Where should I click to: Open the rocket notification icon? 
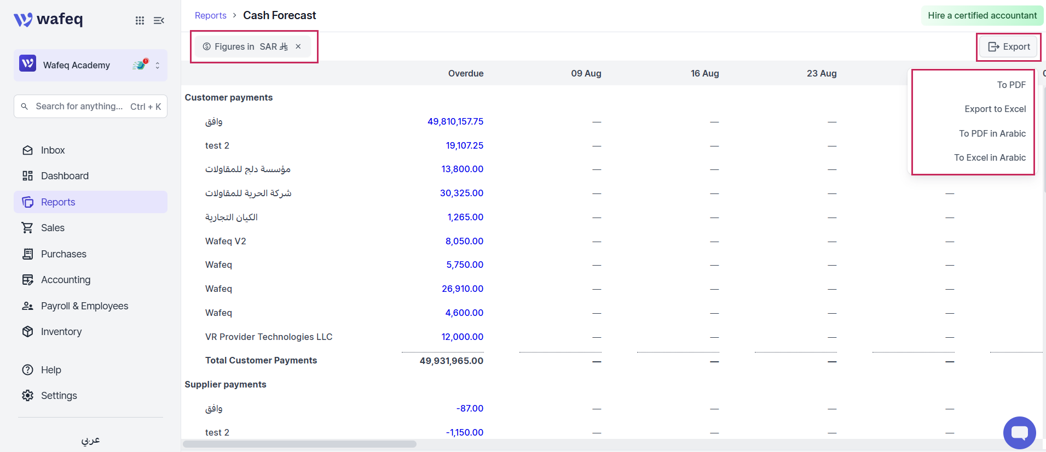pyautogui.click(x=140, y=64)
